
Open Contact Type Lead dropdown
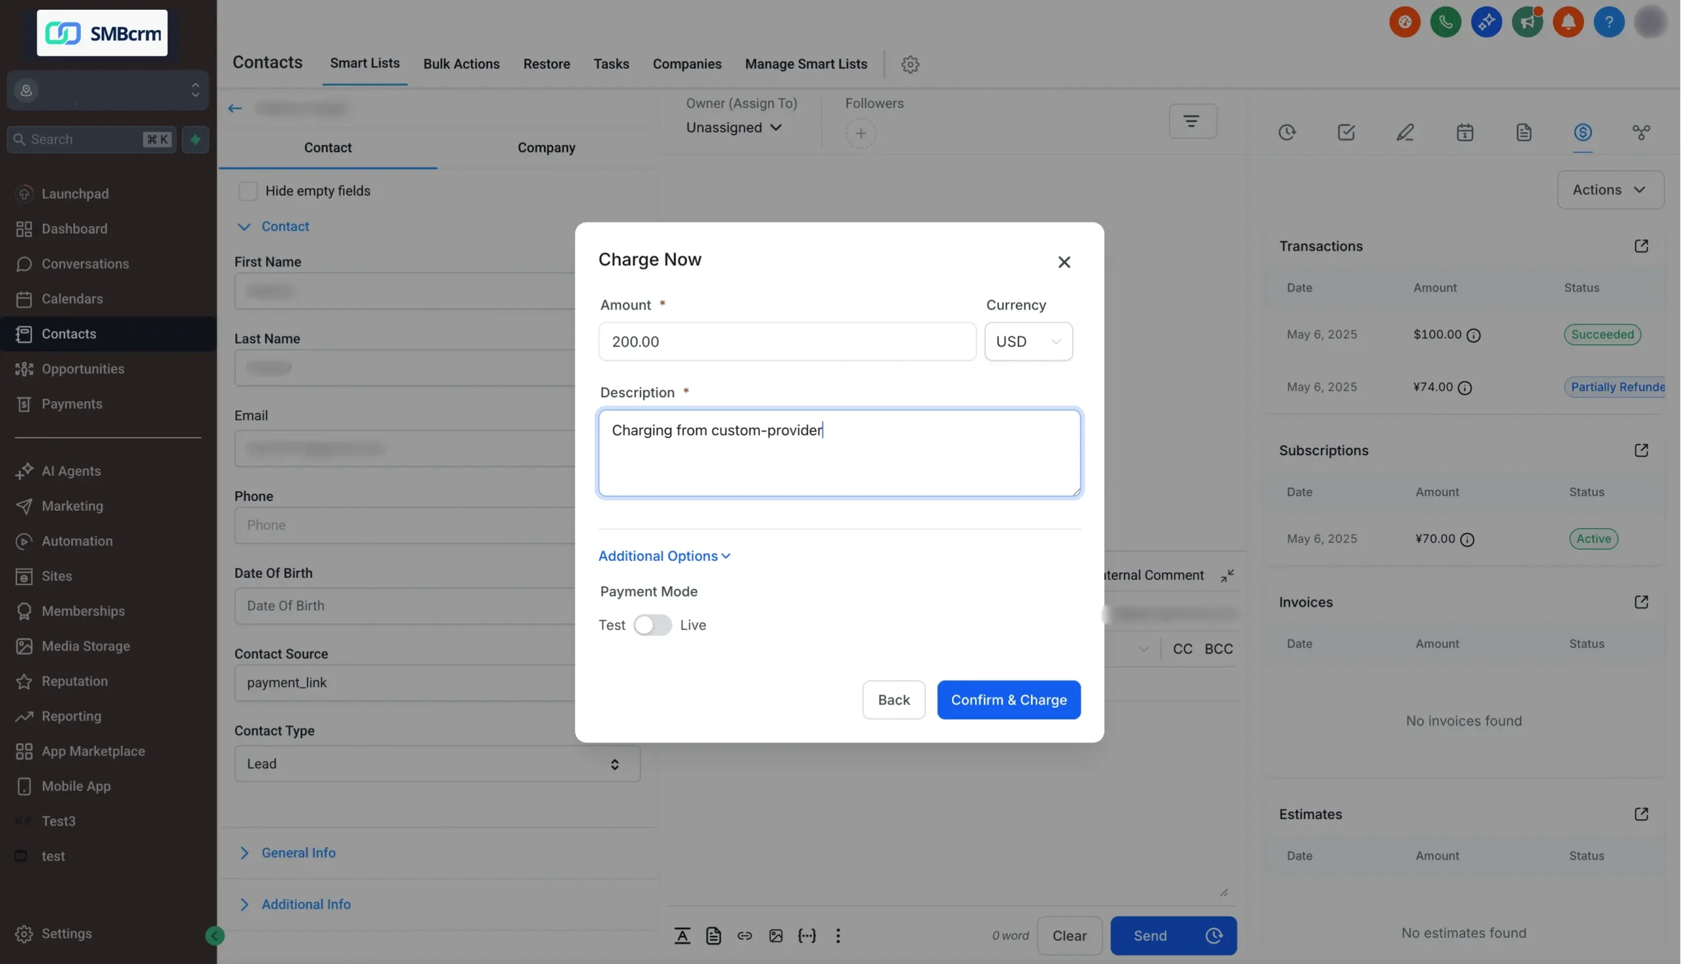pyautogui.click(x=437, y=764)
